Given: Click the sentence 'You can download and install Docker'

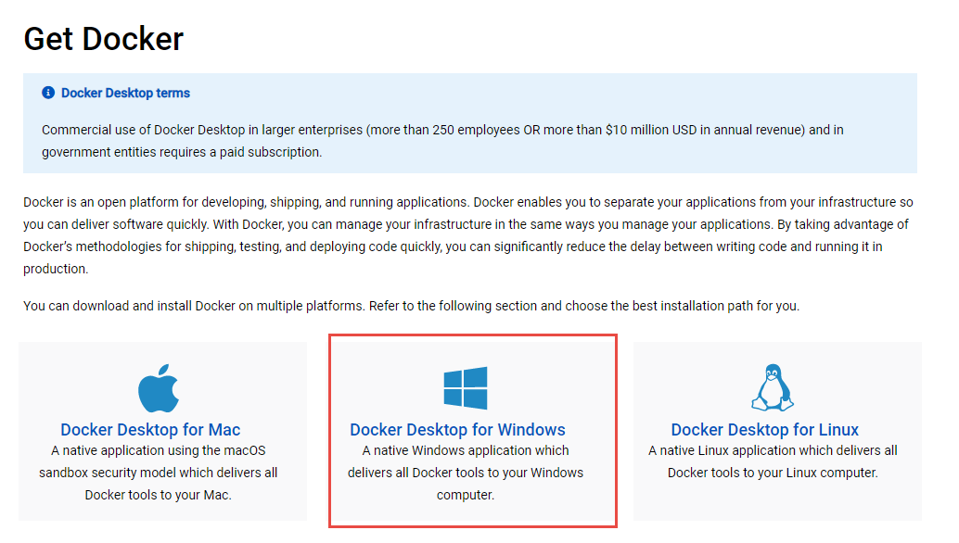Looking at the screenshot, I should point(411,306).
